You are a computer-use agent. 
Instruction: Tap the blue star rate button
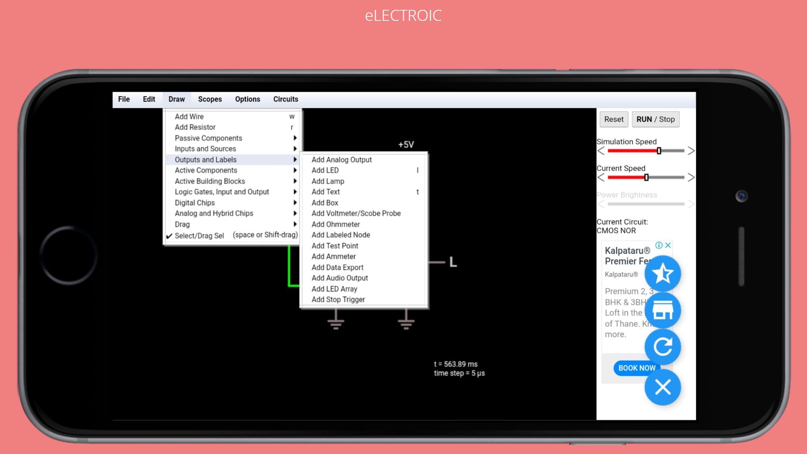662,273
